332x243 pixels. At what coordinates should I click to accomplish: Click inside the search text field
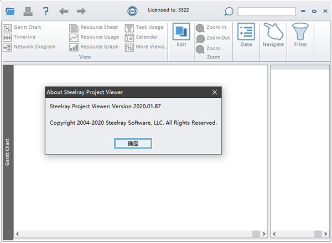(266, 11)
